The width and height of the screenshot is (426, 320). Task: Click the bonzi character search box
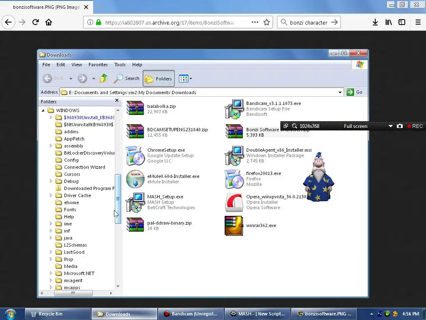tap(308, 22)
